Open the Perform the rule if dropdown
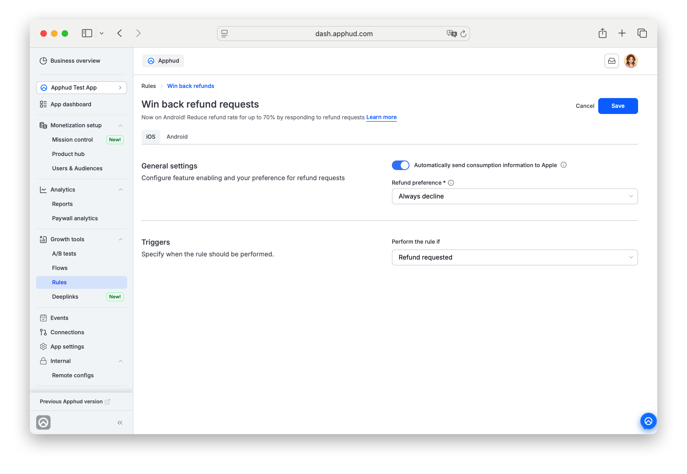This screenshot has width=687, height=474. point(514,257)
